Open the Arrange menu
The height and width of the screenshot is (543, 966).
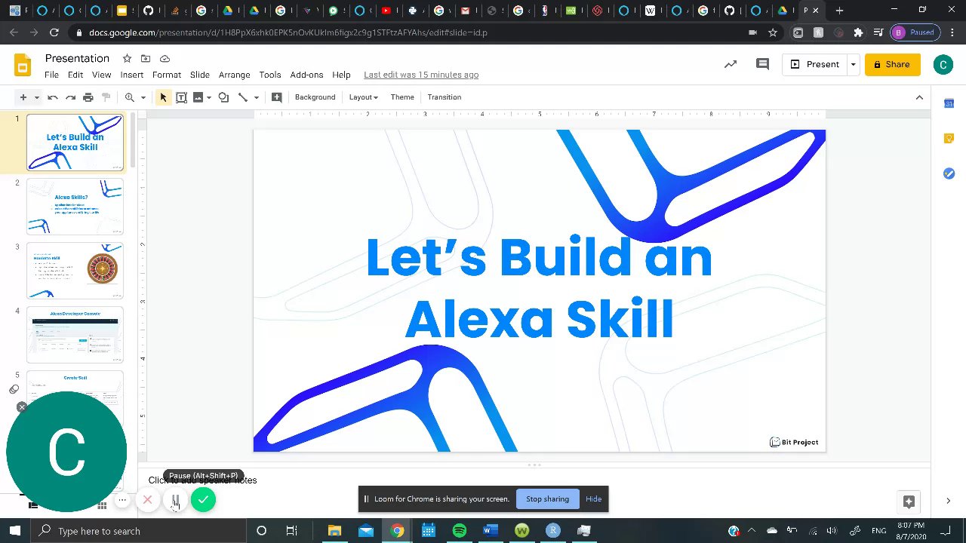[x=234, y=75]
